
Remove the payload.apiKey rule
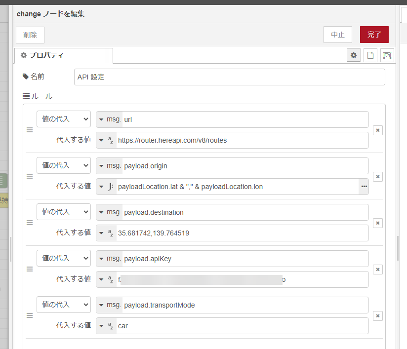click(x=377, y=270)
